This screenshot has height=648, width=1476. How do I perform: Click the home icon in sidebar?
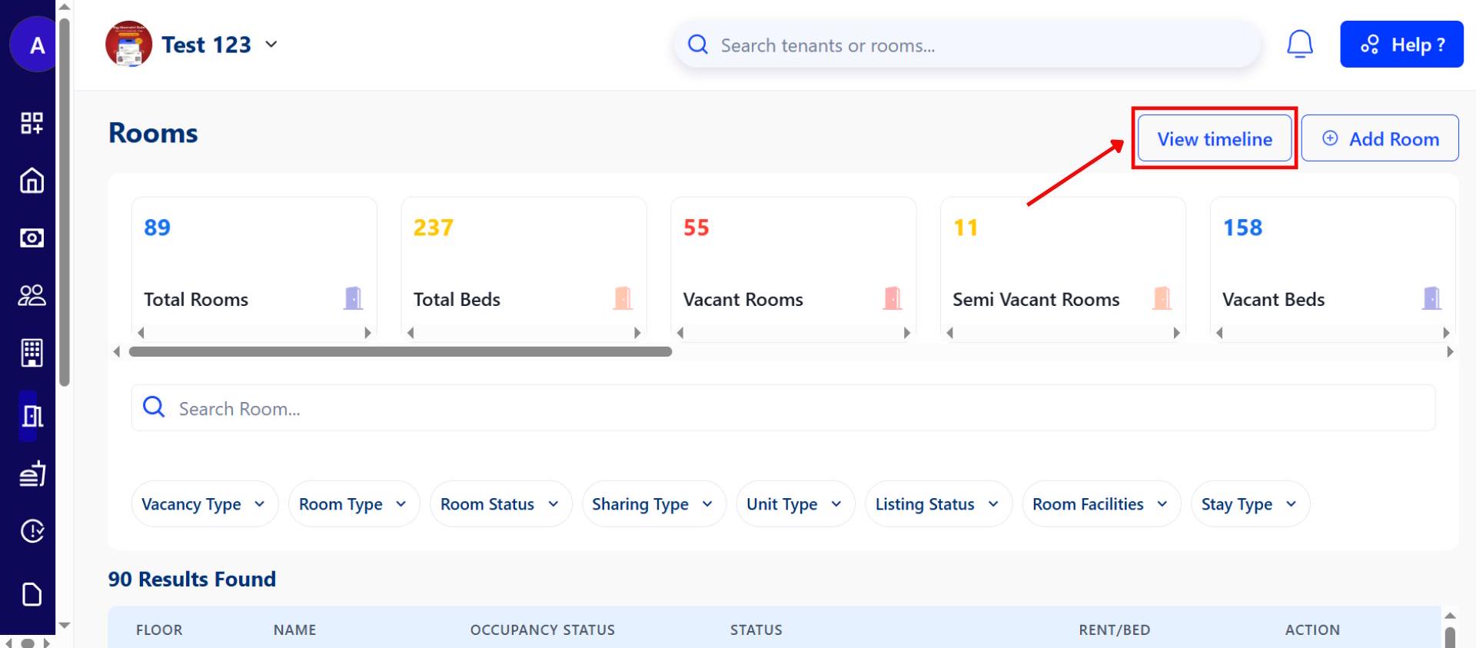point(32,181)
